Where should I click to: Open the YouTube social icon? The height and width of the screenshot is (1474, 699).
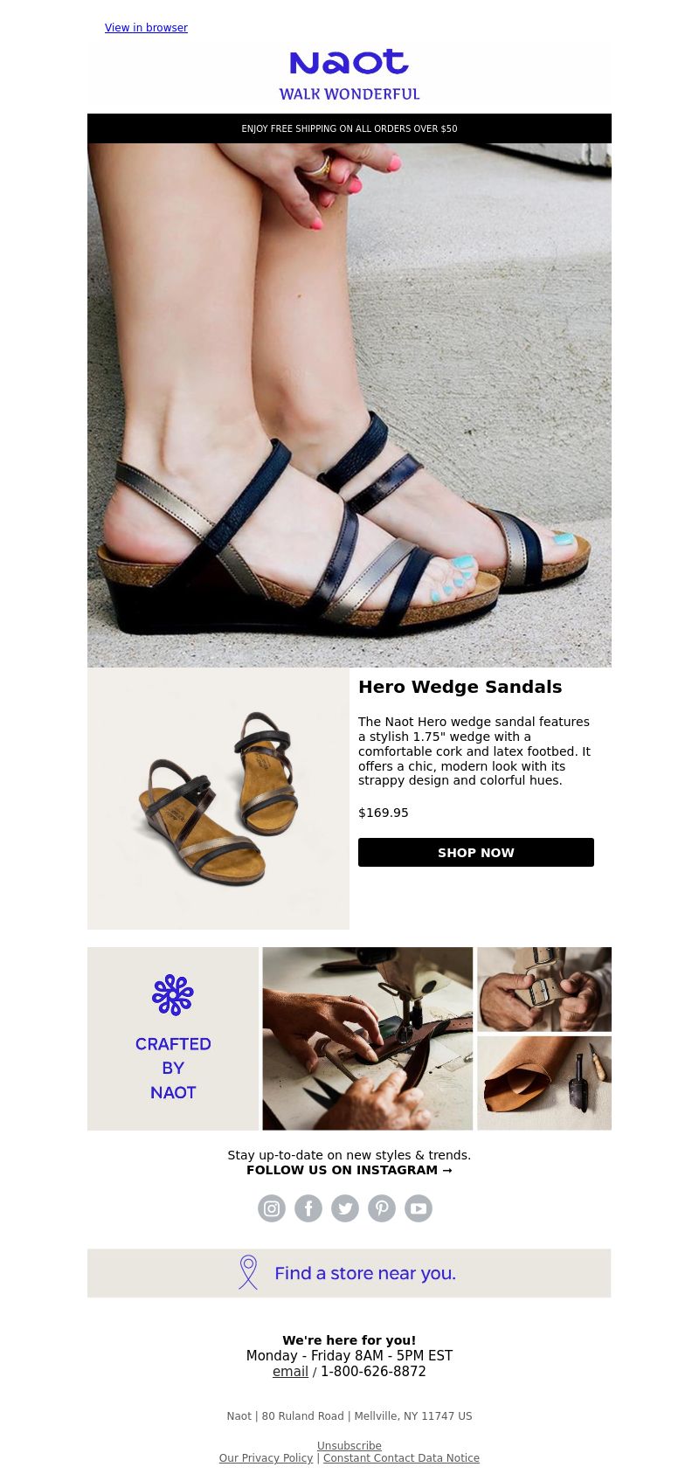point(419,1208)
